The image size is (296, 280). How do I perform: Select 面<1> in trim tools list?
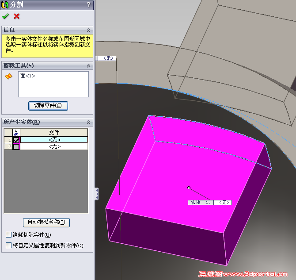pos(28,76)
